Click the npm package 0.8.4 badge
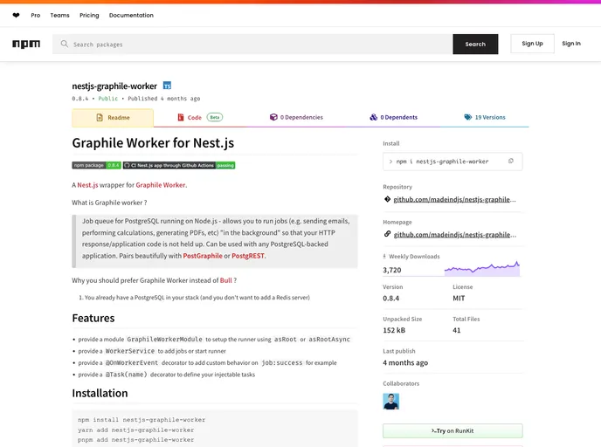This screenshot has height=447, width=601. click(97, 165)
